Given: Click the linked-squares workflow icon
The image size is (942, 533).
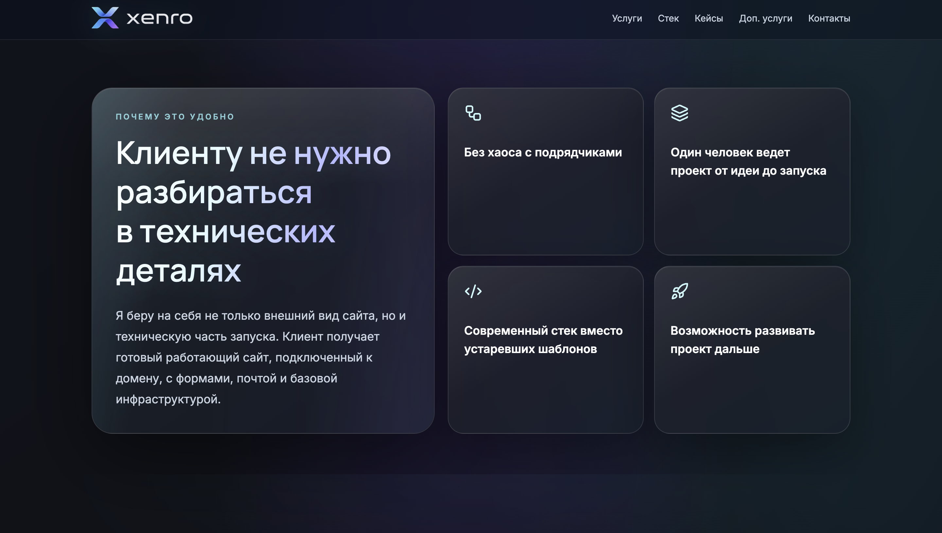Looking at the screenshot, I should pos(473,113).
